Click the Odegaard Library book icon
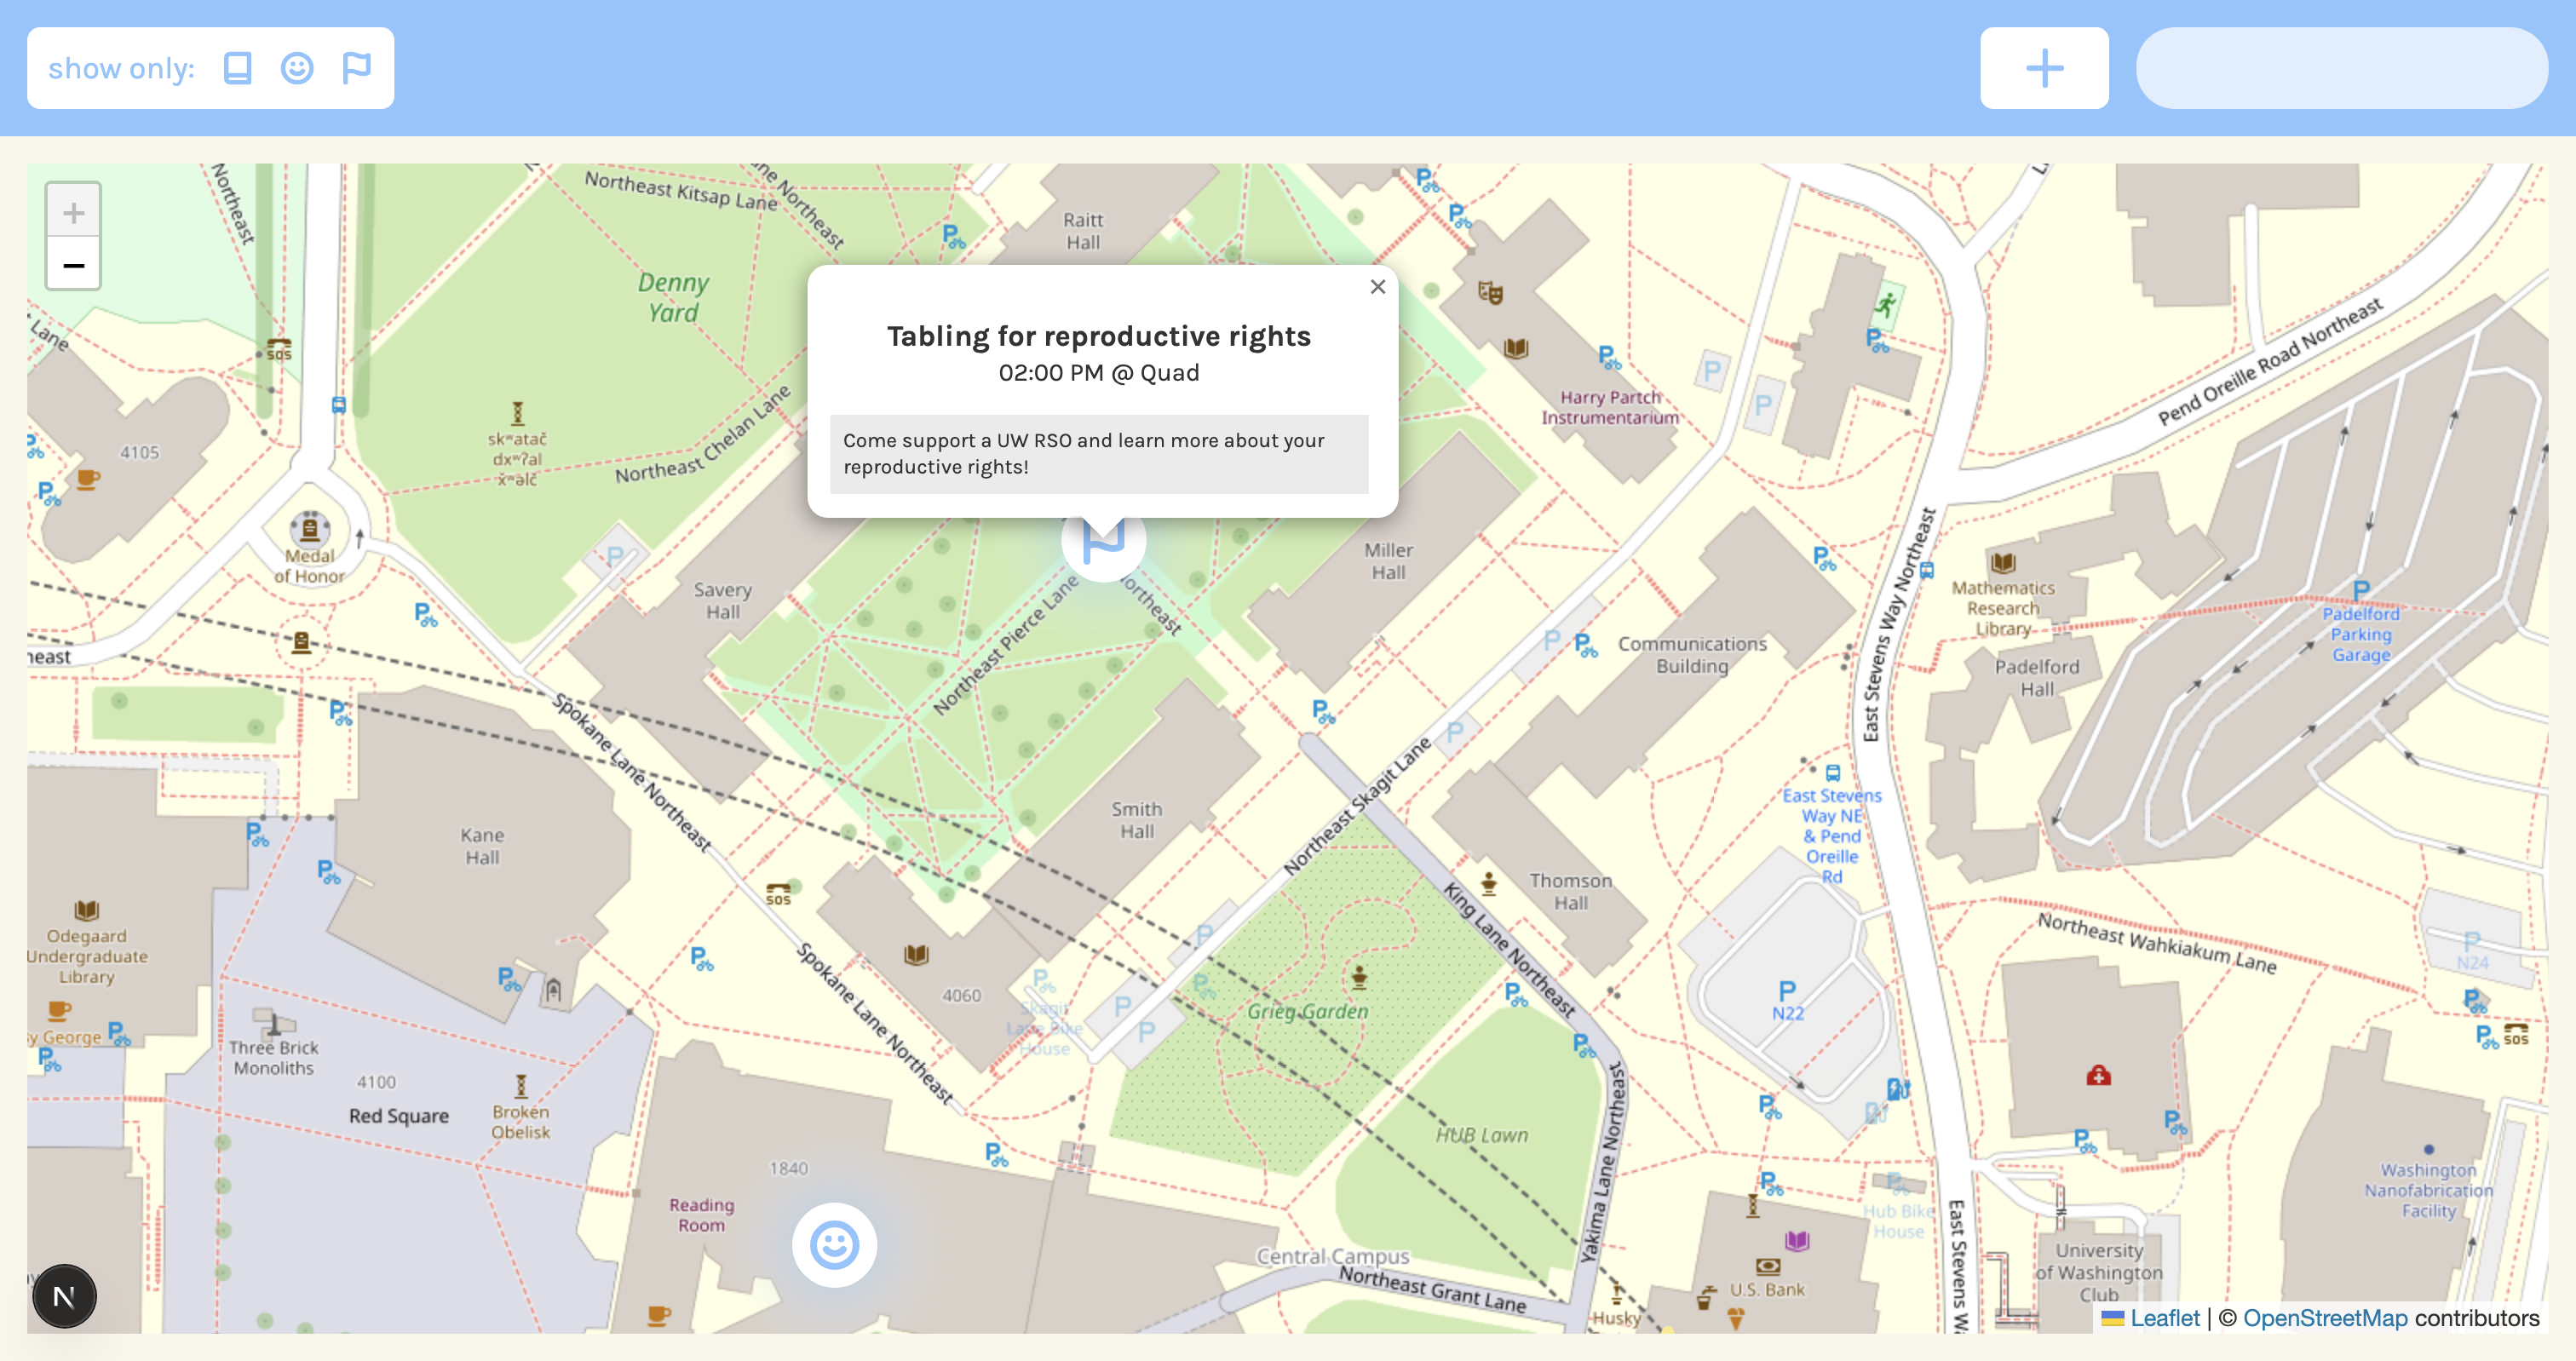 click(86, 910)
